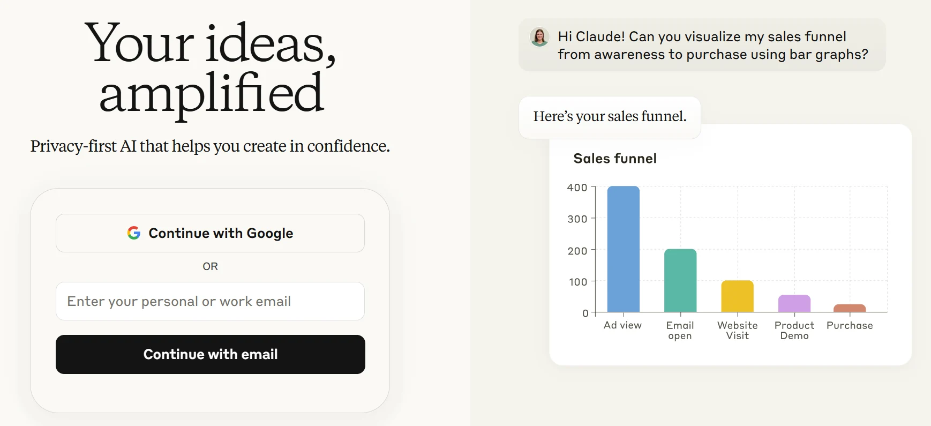Click the "OR" separator label
Screen dimensions: 931x426
pos(211,266)
